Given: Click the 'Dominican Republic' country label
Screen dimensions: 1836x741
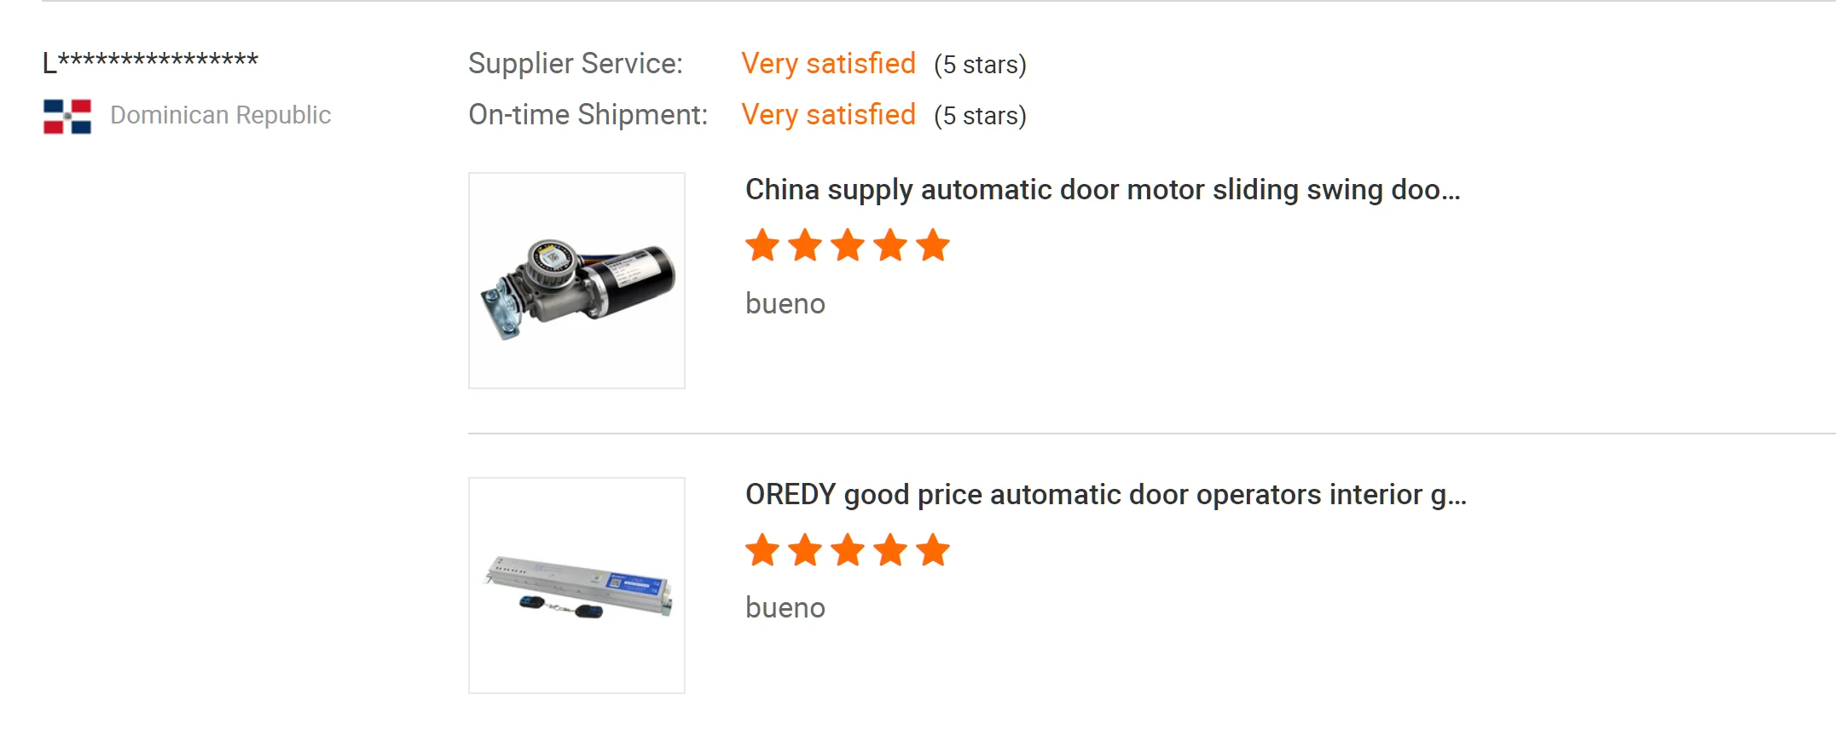Looking at the screenshot, I should click(220, 115).
